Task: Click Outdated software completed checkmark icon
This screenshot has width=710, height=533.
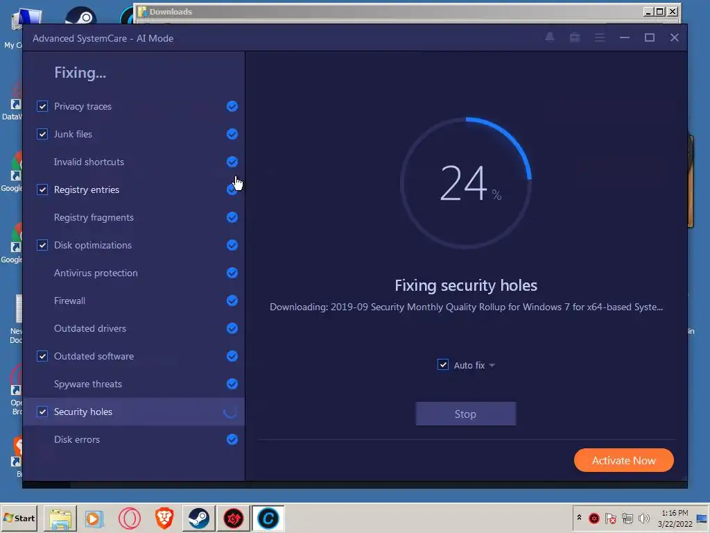Action: (x=232, y=356)
